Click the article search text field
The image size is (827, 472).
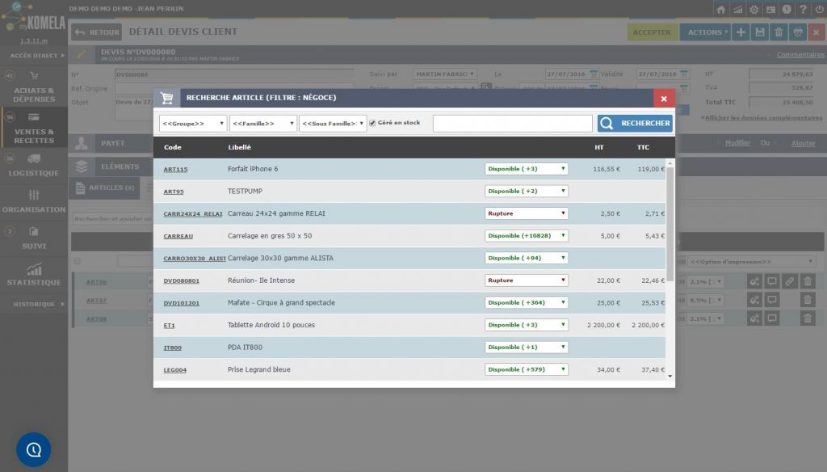(512, 123)
